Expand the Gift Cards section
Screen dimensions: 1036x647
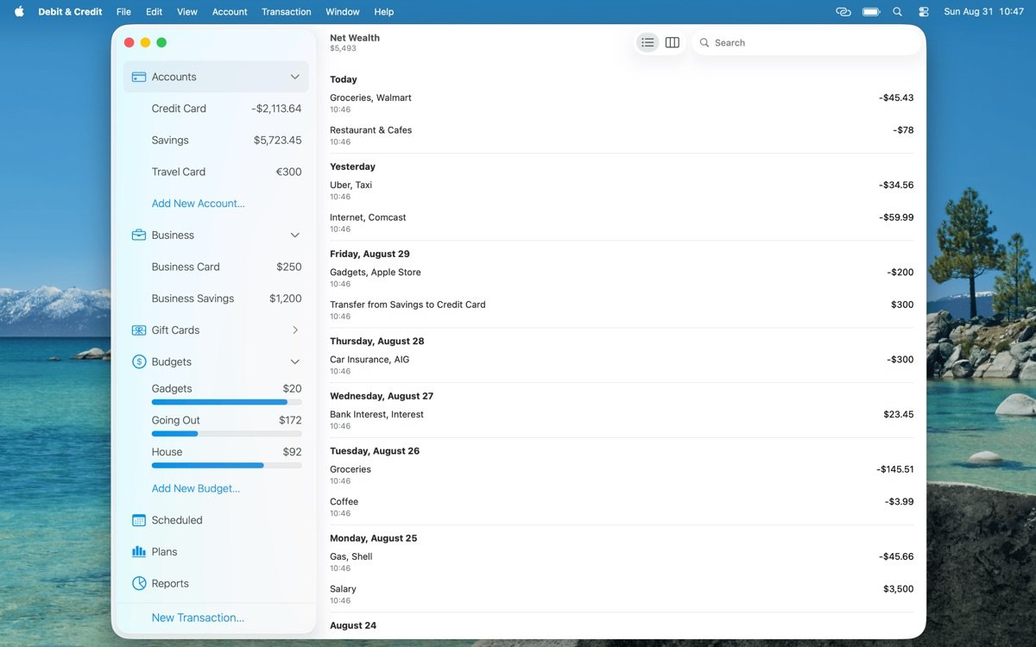[296, 330]
